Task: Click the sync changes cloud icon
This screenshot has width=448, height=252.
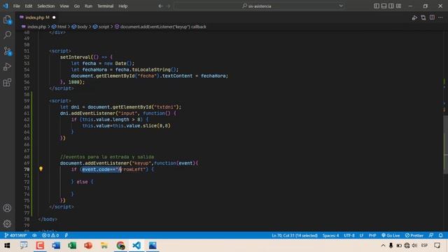Action: [x=34, y=235]
